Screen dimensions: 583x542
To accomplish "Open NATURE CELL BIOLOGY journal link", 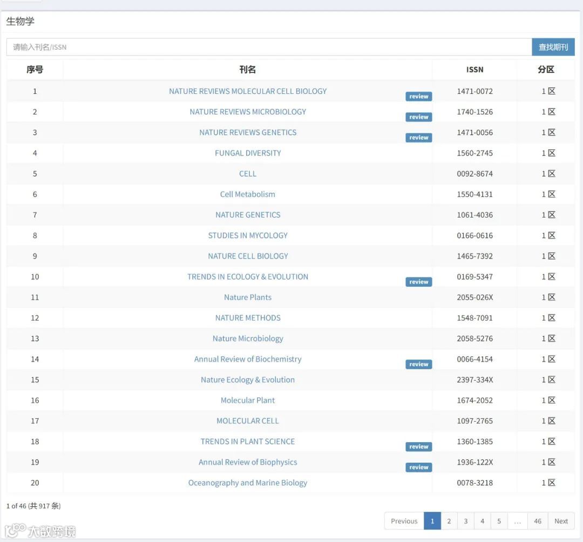I will coord(248,256).
